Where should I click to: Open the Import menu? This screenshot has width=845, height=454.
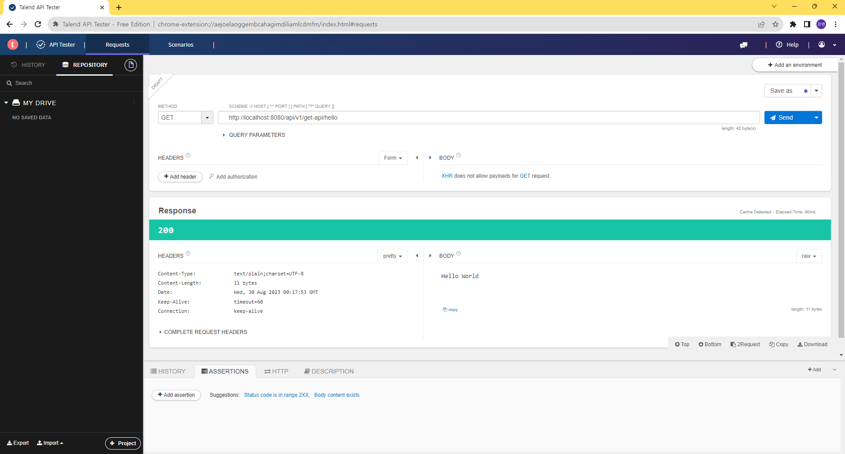[x=50, y=443]
